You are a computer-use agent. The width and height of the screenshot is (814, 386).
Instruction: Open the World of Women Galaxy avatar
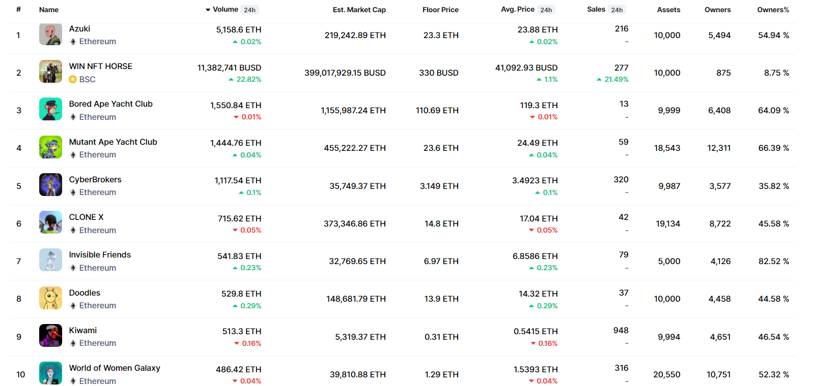[x=50, y=373]
